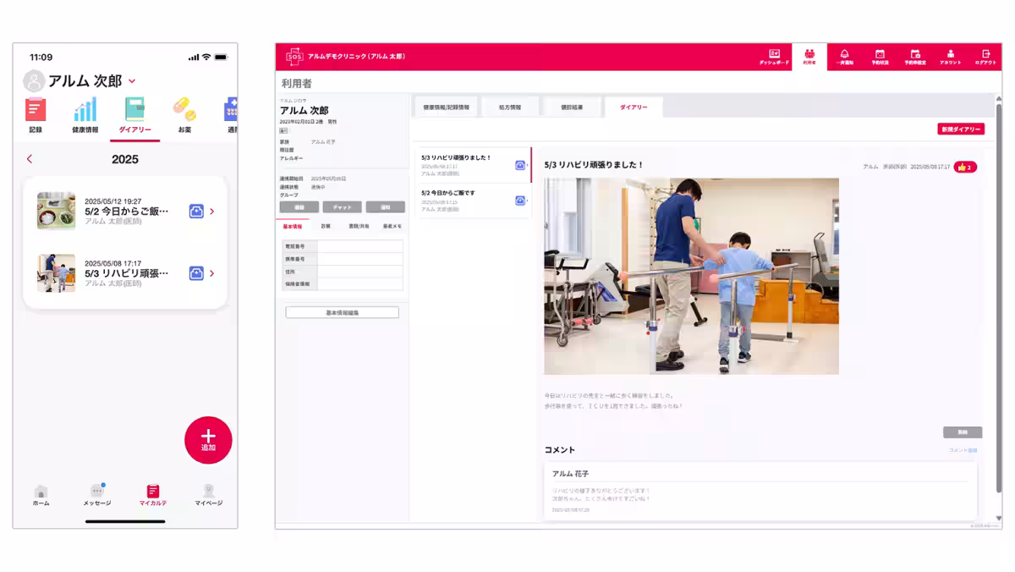This screenshot has height=572, width=1015.
Task: Expand the アルム 次郎 user dropdown arrow
Action: pyautogui.click(x=132, y=81)
